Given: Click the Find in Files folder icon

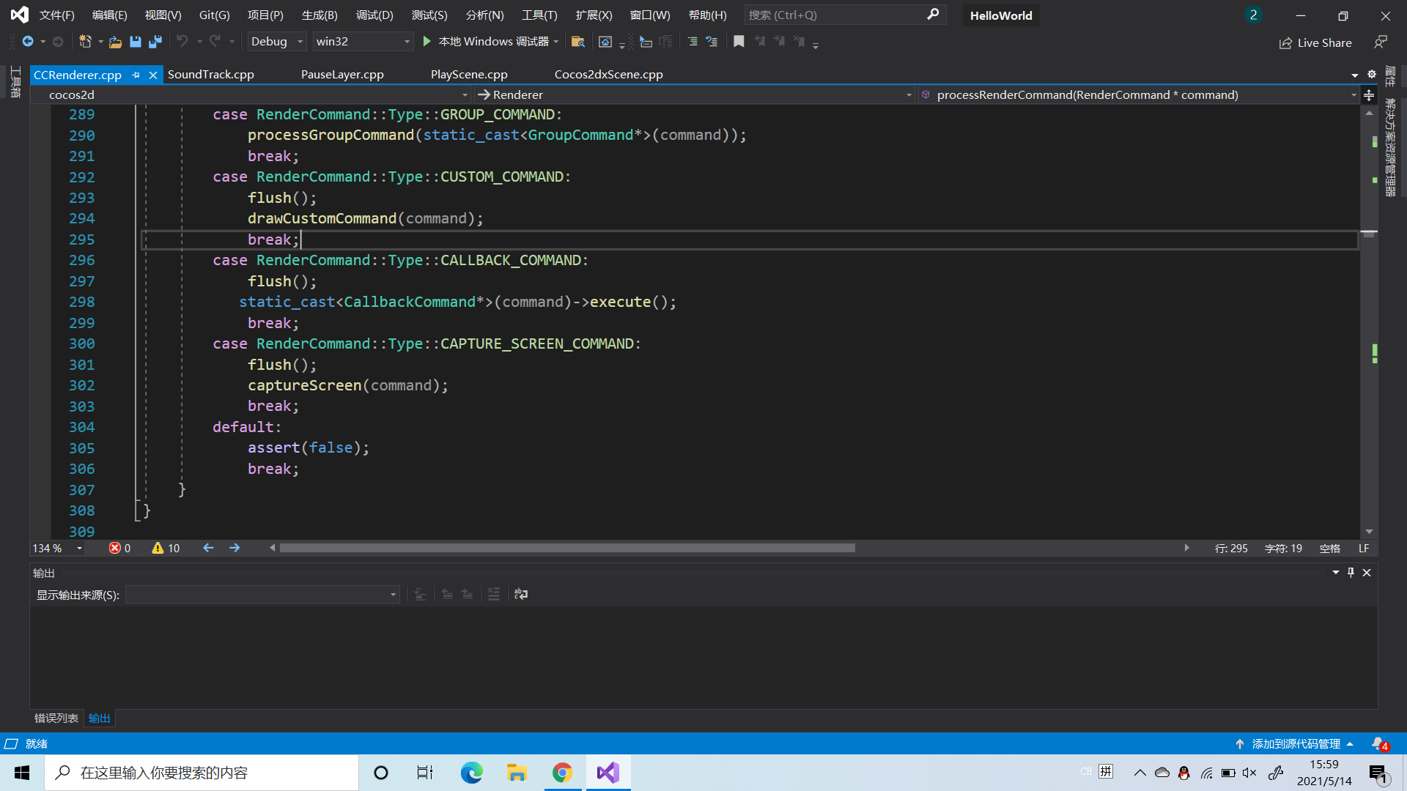Looking at the screenshot, I should [x=577, y=42].
